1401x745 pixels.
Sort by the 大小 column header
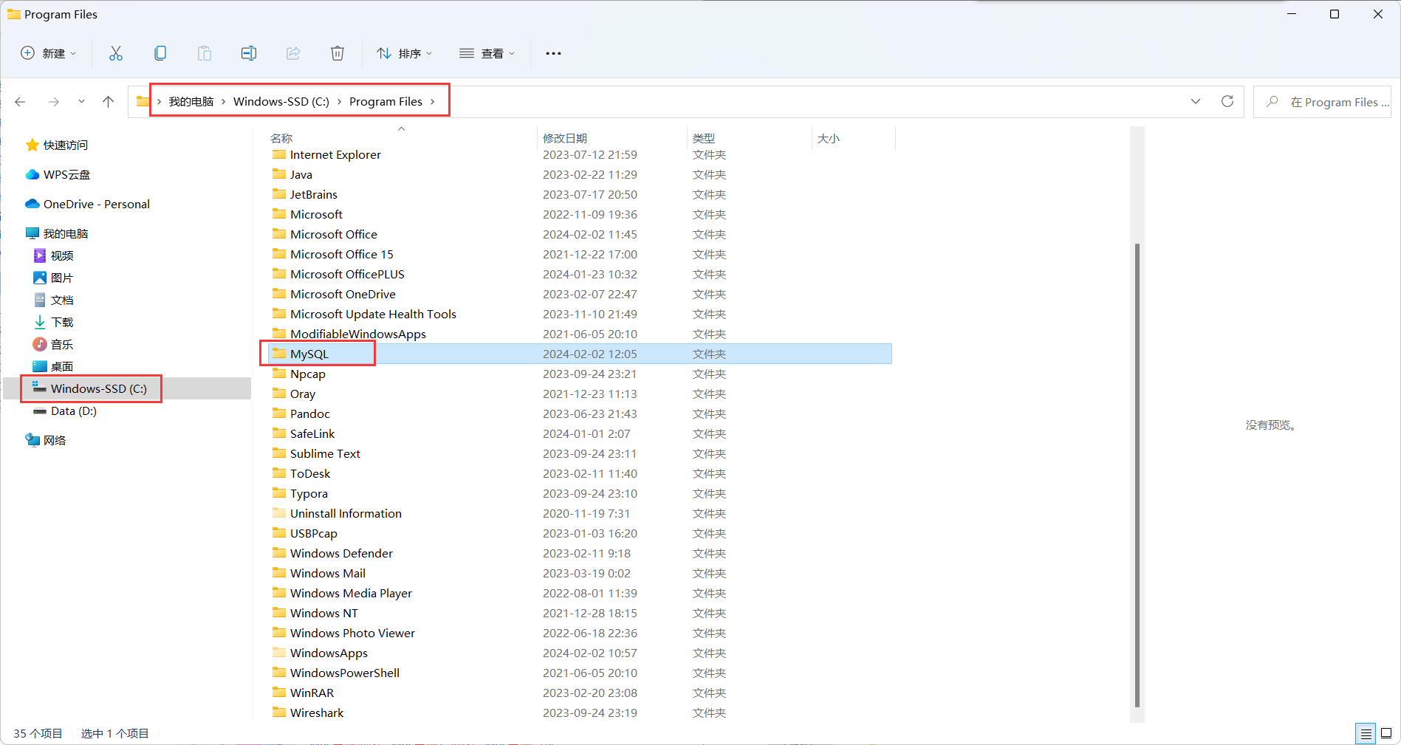pyautogui.click(x=829, y=138)
